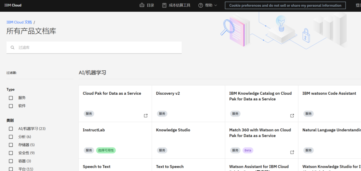Click external link icon on Cloud Pak for Data card
Screen dimensions: 361x171
(x=146, y=115)
